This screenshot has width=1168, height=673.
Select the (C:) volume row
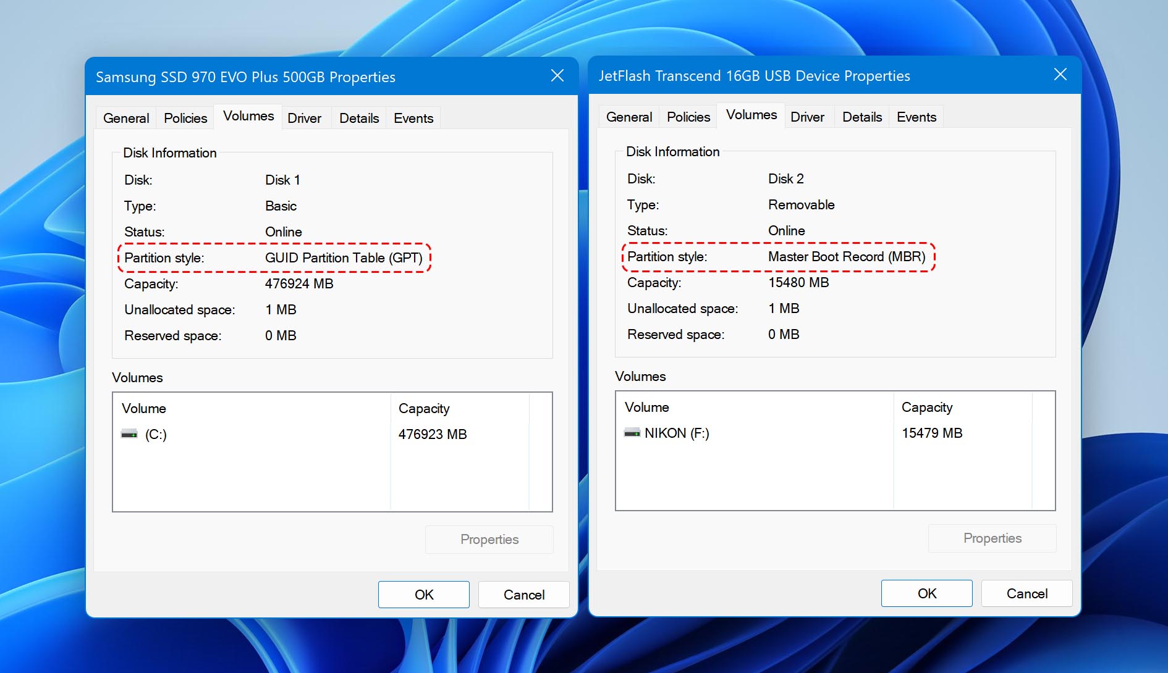click(247, 433)
